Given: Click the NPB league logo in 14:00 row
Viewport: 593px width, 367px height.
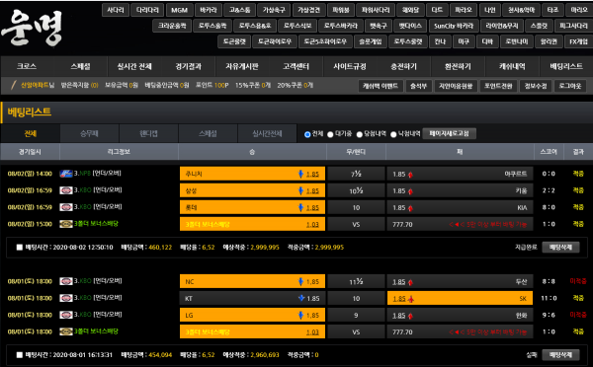Looking at the screenshot, I should (66, 174).
